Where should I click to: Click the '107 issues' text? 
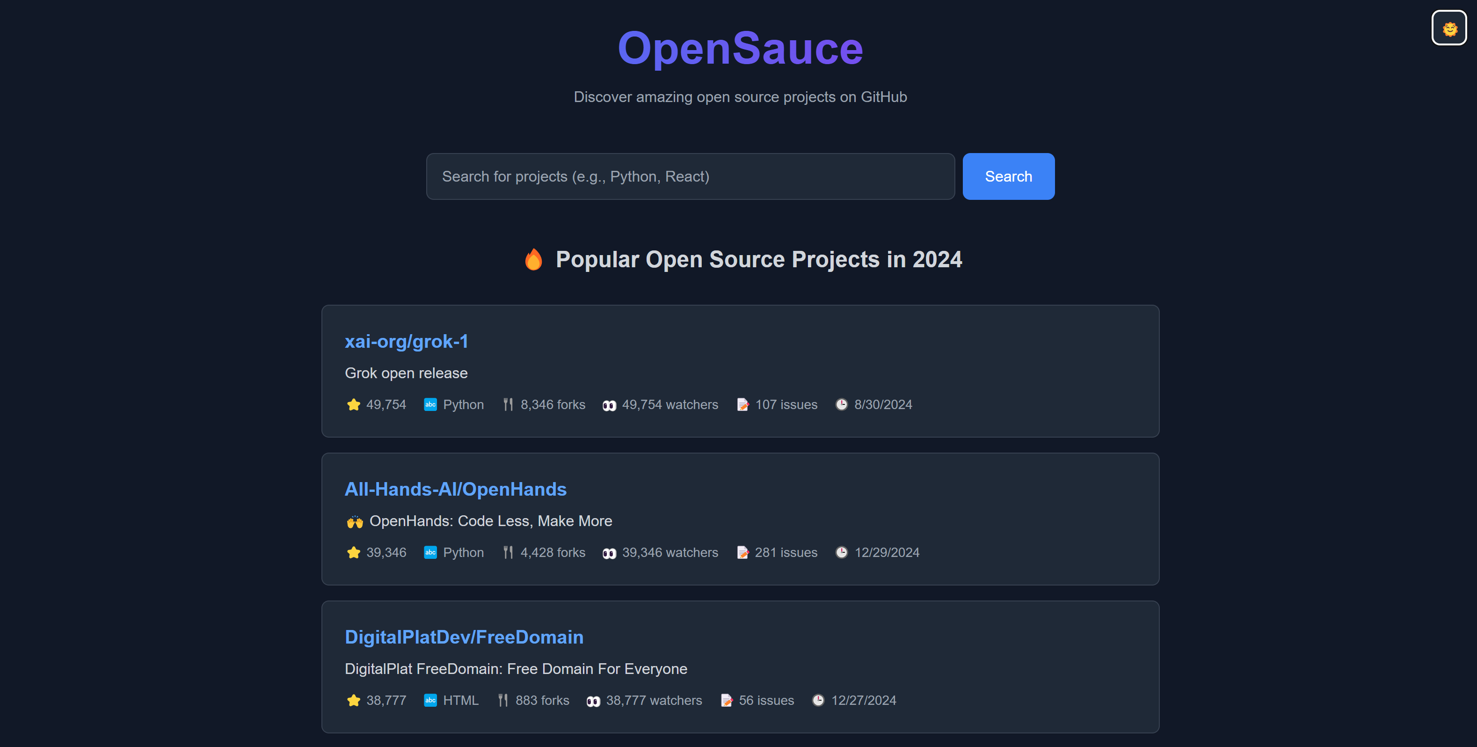tap(786, 404)
